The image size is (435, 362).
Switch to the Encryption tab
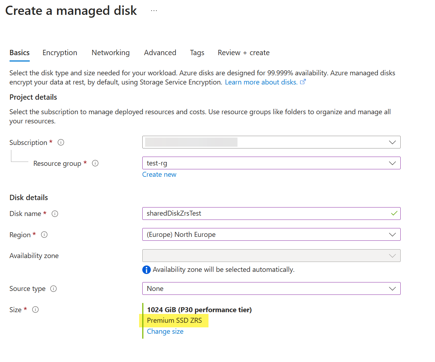click(x=60, y=53)
